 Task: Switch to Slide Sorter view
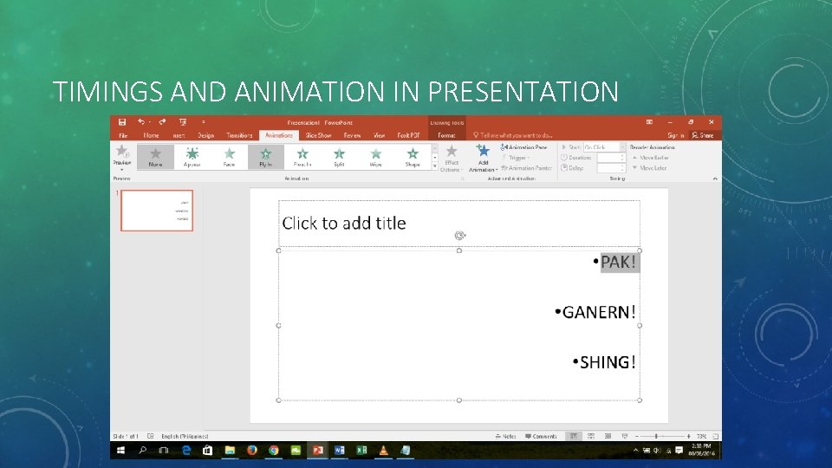click(590, 436)
